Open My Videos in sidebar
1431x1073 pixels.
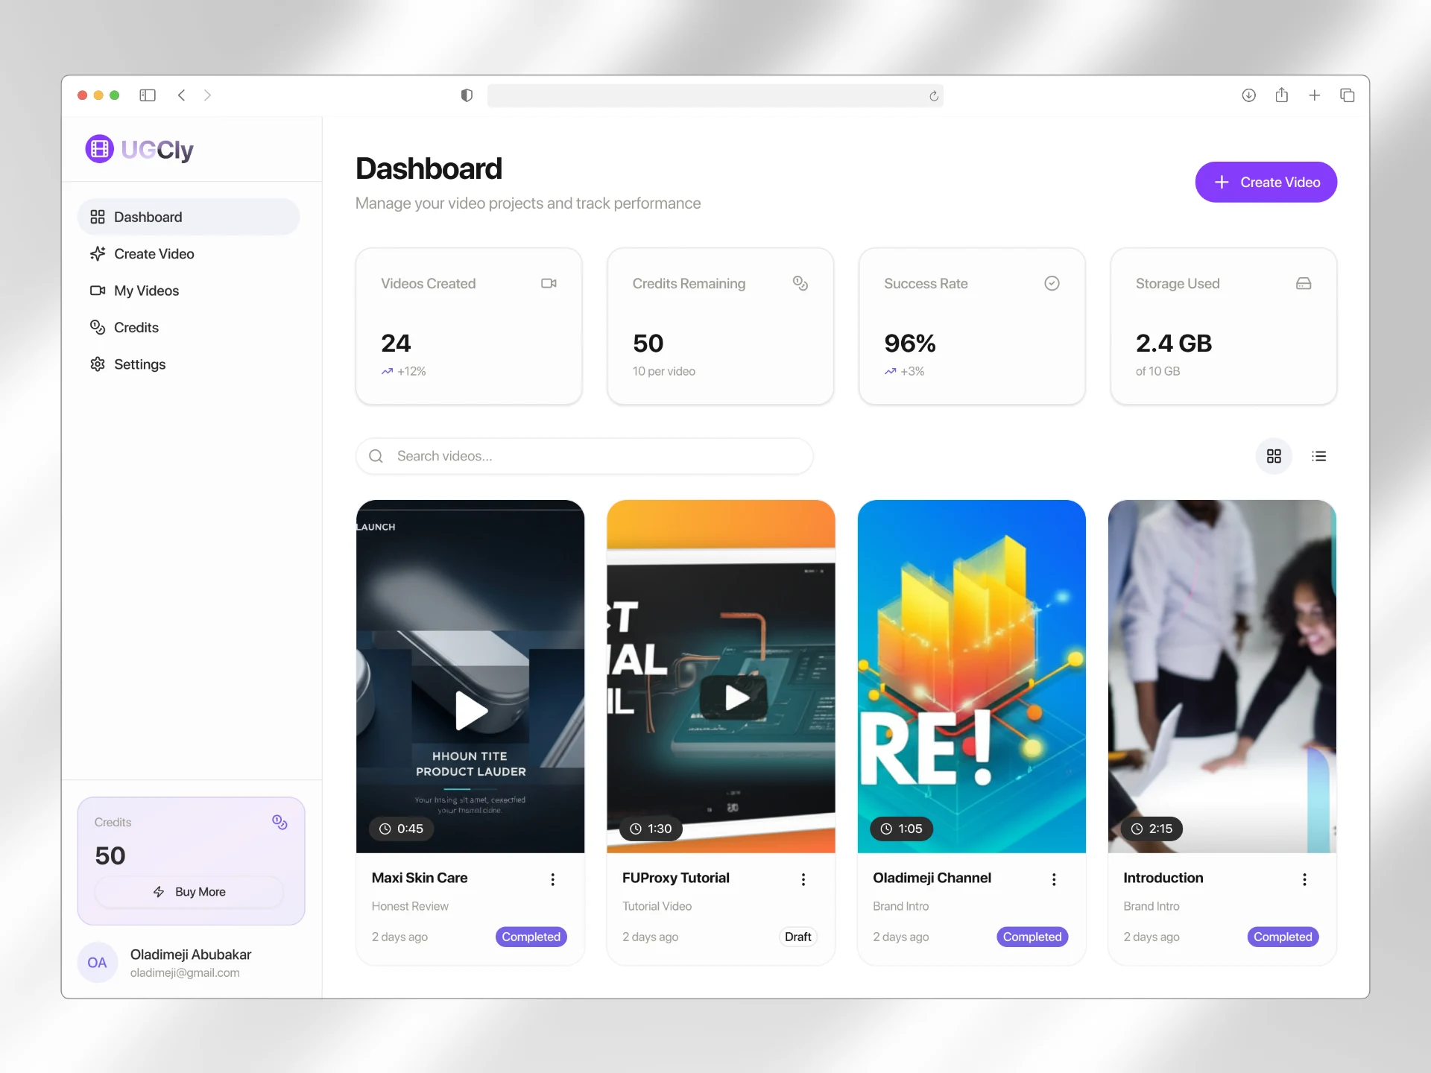pos(146,291)
